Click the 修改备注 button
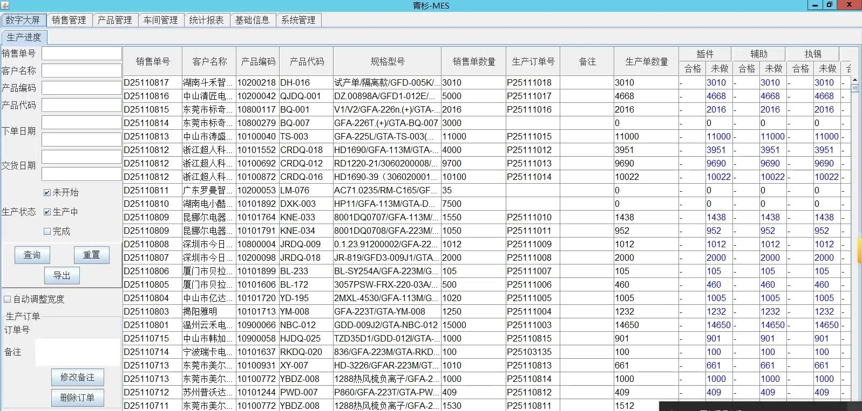Image resolution: width=862 pixels, height=411 pixels. [x=77, y=377]
